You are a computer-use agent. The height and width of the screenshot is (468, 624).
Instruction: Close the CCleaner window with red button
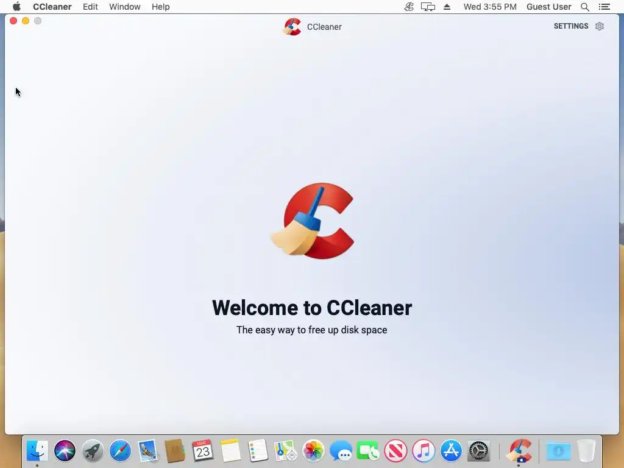pyautogui.click(x=13, y=21)
